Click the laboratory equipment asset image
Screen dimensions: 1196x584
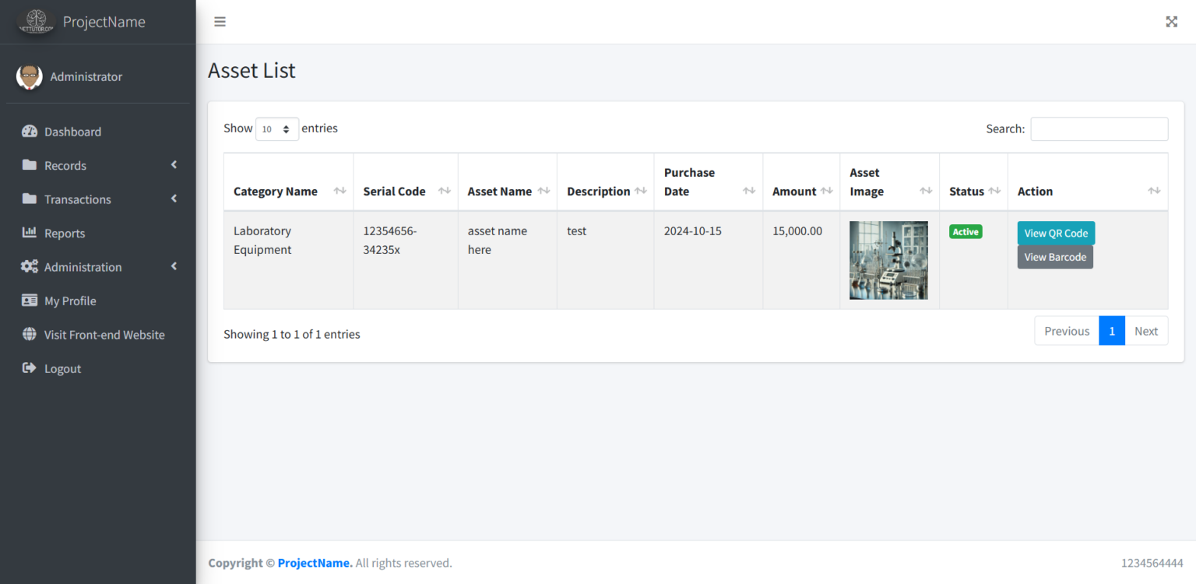[888, 260]
